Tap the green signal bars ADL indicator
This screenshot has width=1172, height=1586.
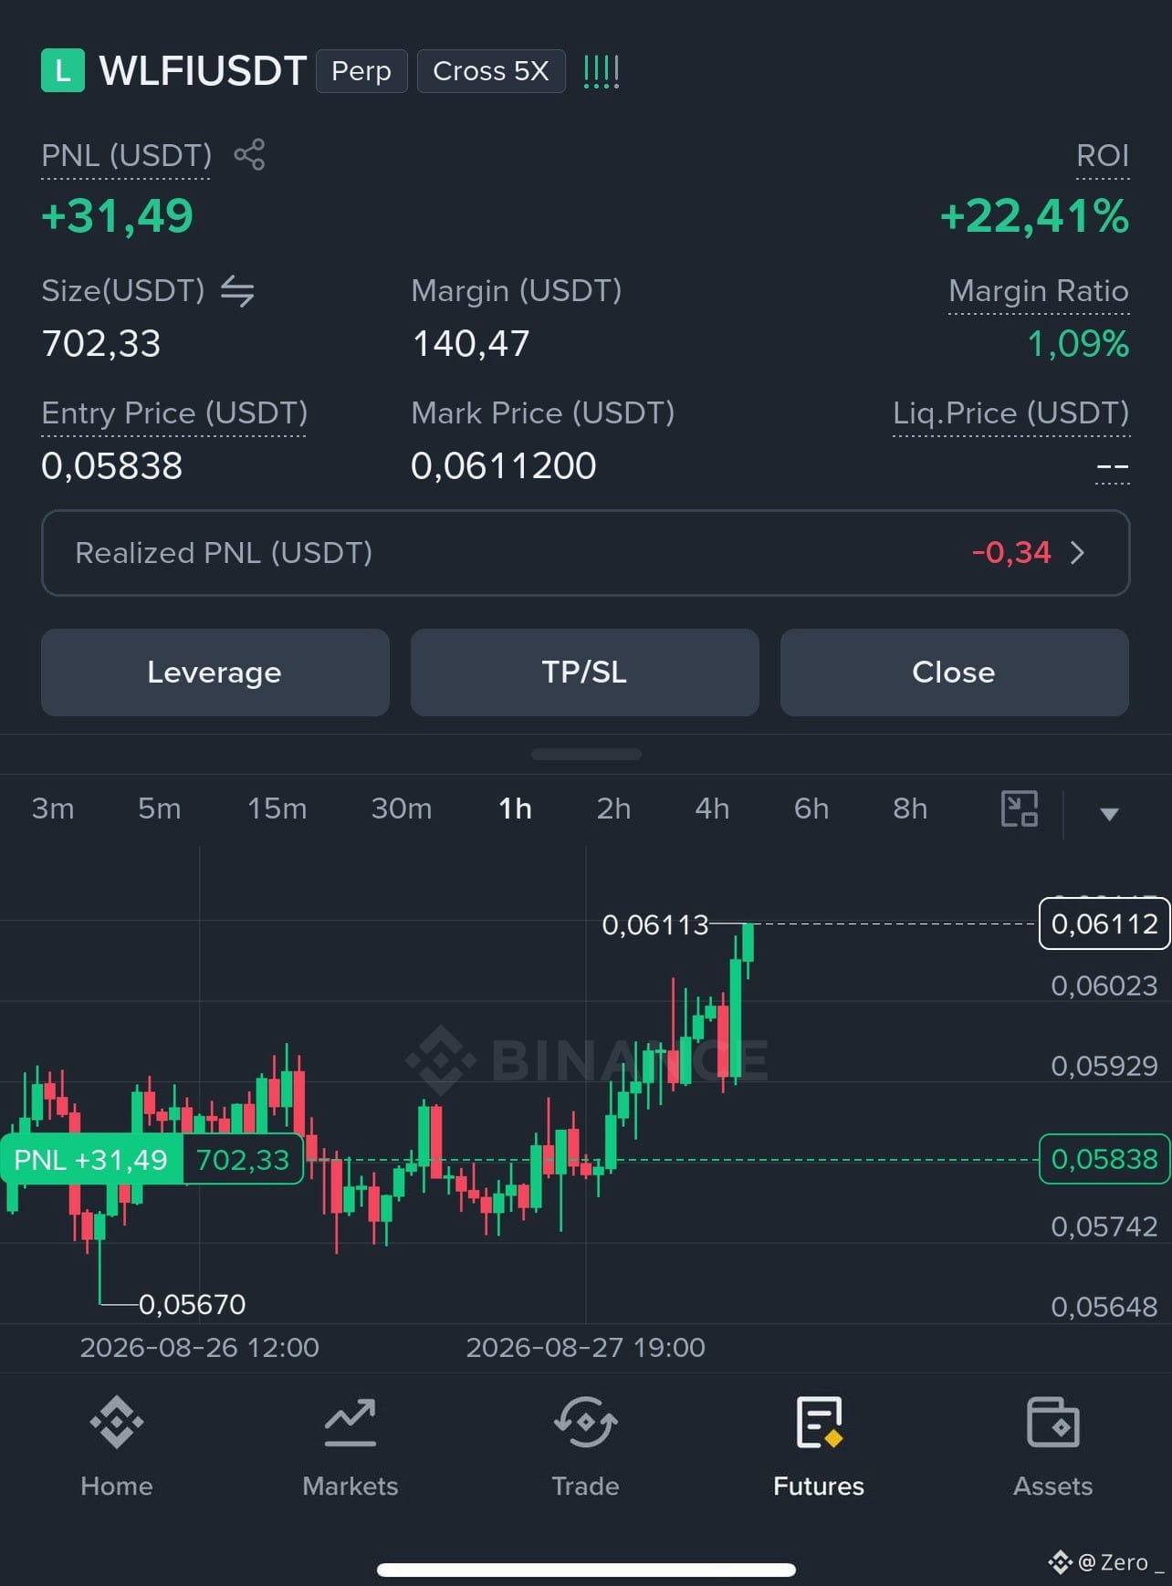pos(601,71)
